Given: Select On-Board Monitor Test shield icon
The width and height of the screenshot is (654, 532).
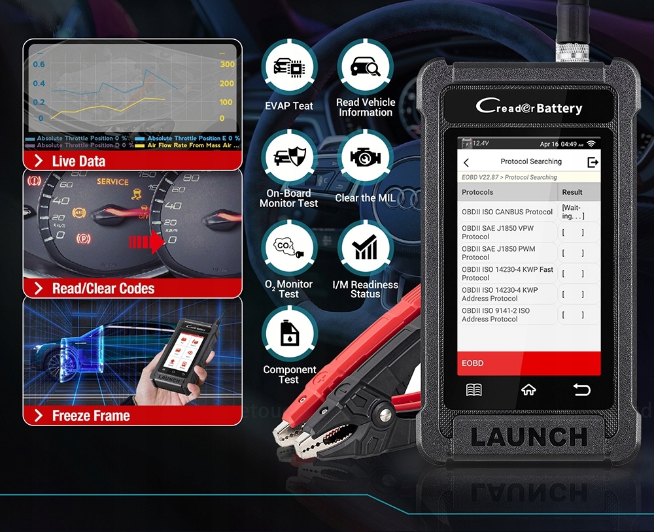Looking at the screenshot, I should tap(289, 156).
